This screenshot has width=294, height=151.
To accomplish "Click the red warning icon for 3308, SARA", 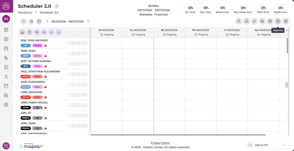I will pyautogui.click(x=46, y=56).
